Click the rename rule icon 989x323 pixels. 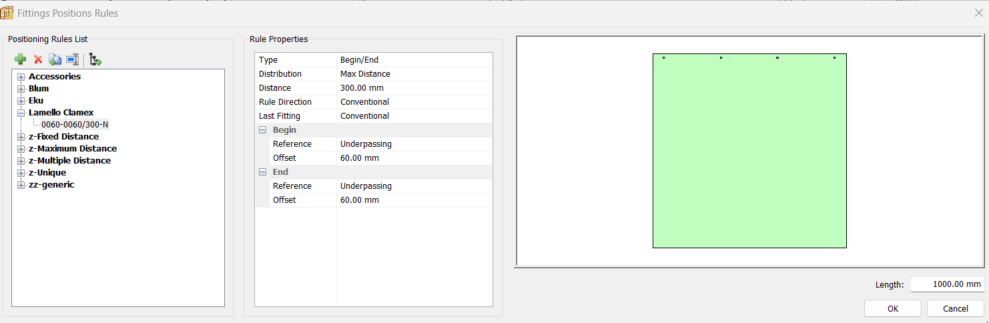[72, 59]
